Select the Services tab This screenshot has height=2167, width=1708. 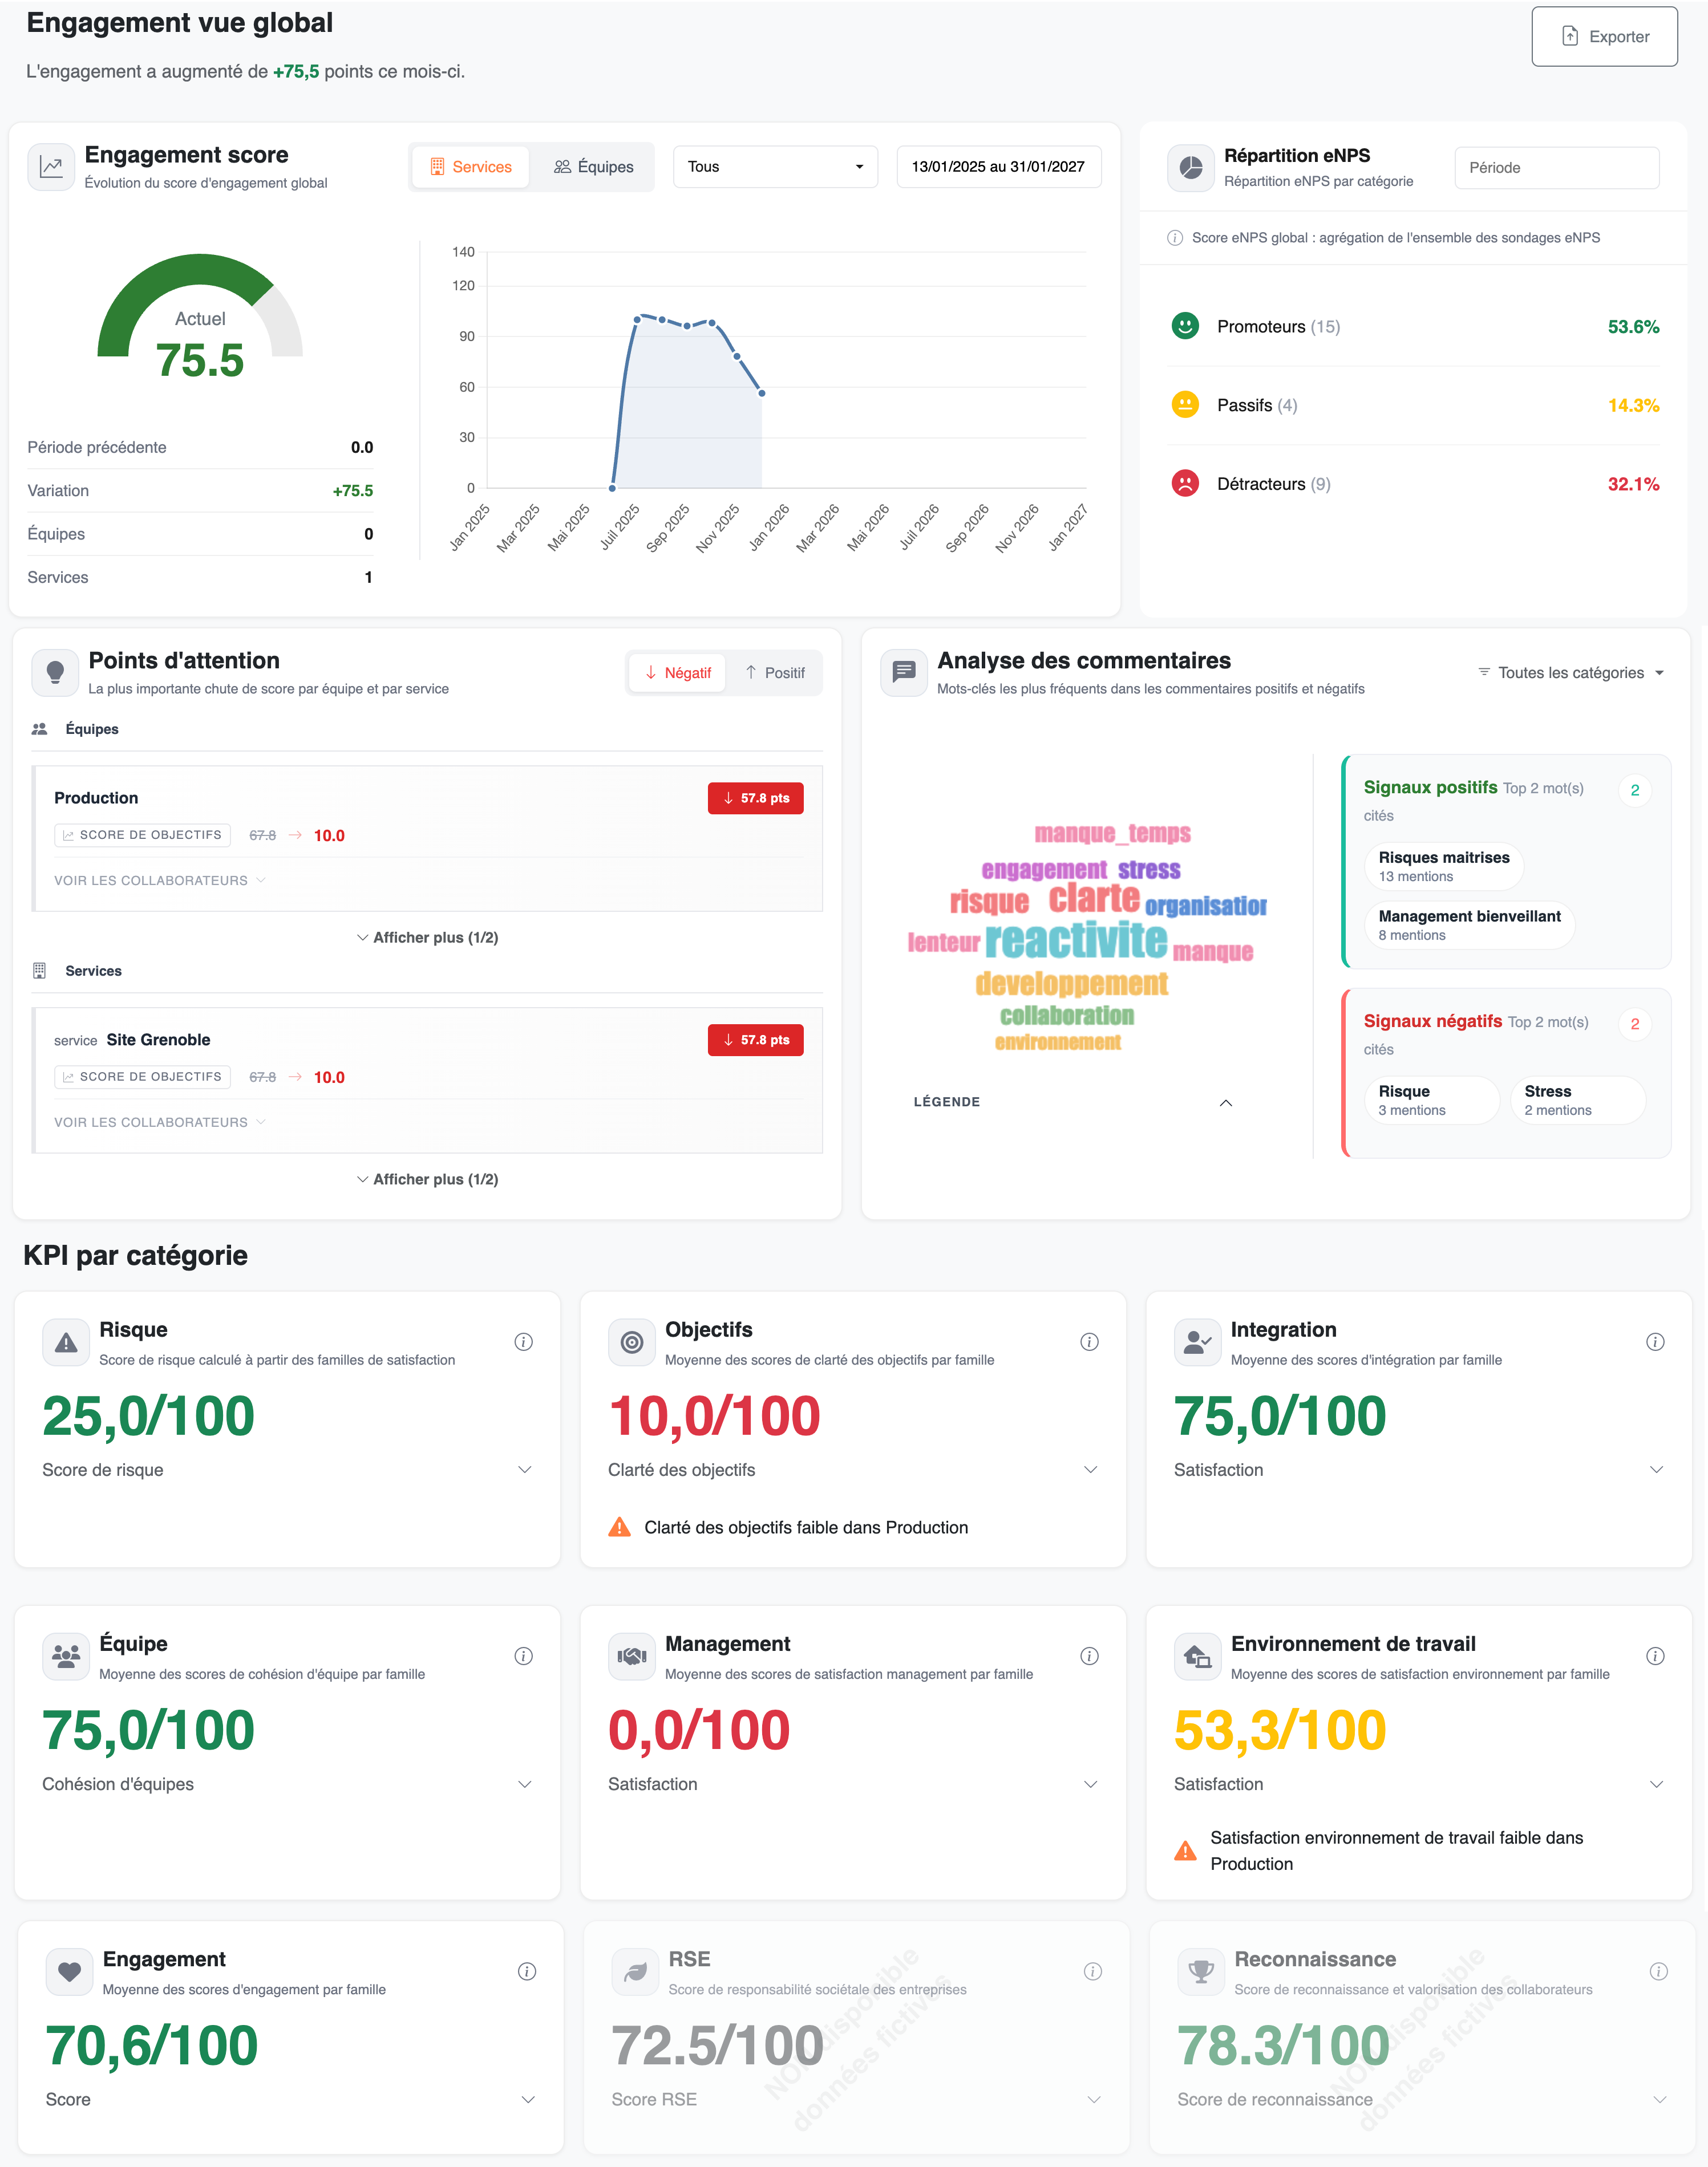[x=470, y=167]
